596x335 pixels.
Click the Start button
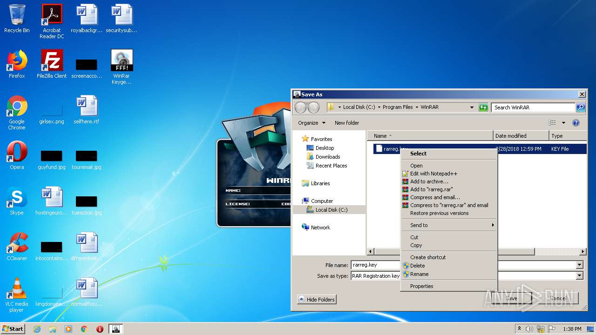(x=13, y=329)
